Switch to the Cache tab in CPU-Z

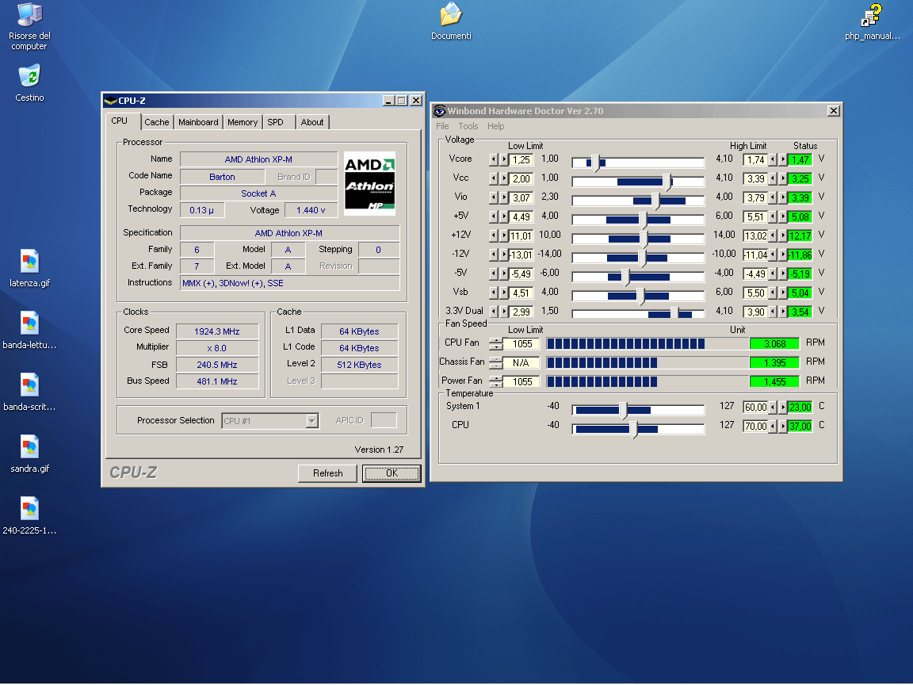[157, 122]
